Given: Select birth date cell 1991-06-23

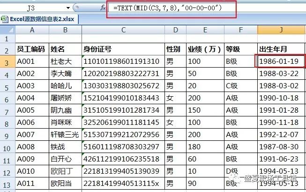Looking at the screenshot, I should coord(281,159).
